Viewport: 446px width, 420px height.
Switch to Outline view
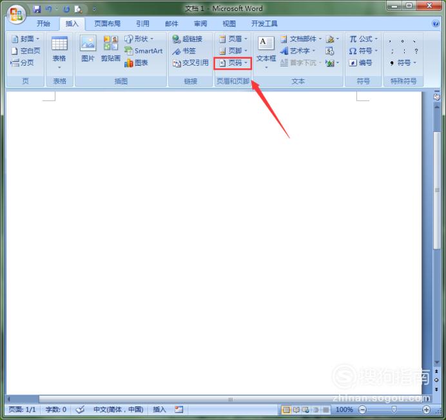click(316, 410)
